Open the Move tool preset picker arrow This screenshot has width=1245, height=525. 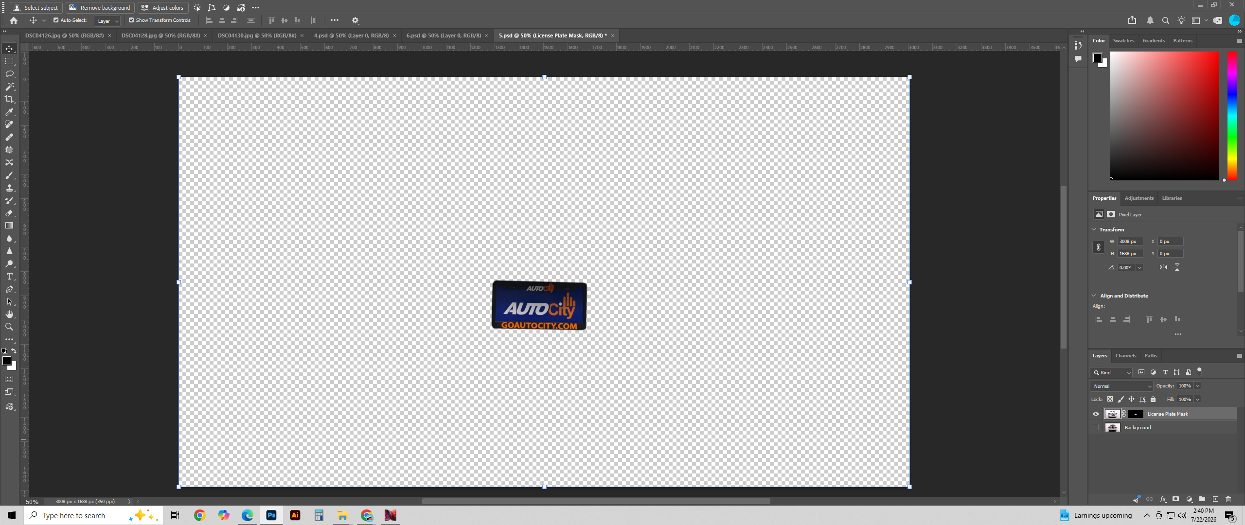coord(44,20)
